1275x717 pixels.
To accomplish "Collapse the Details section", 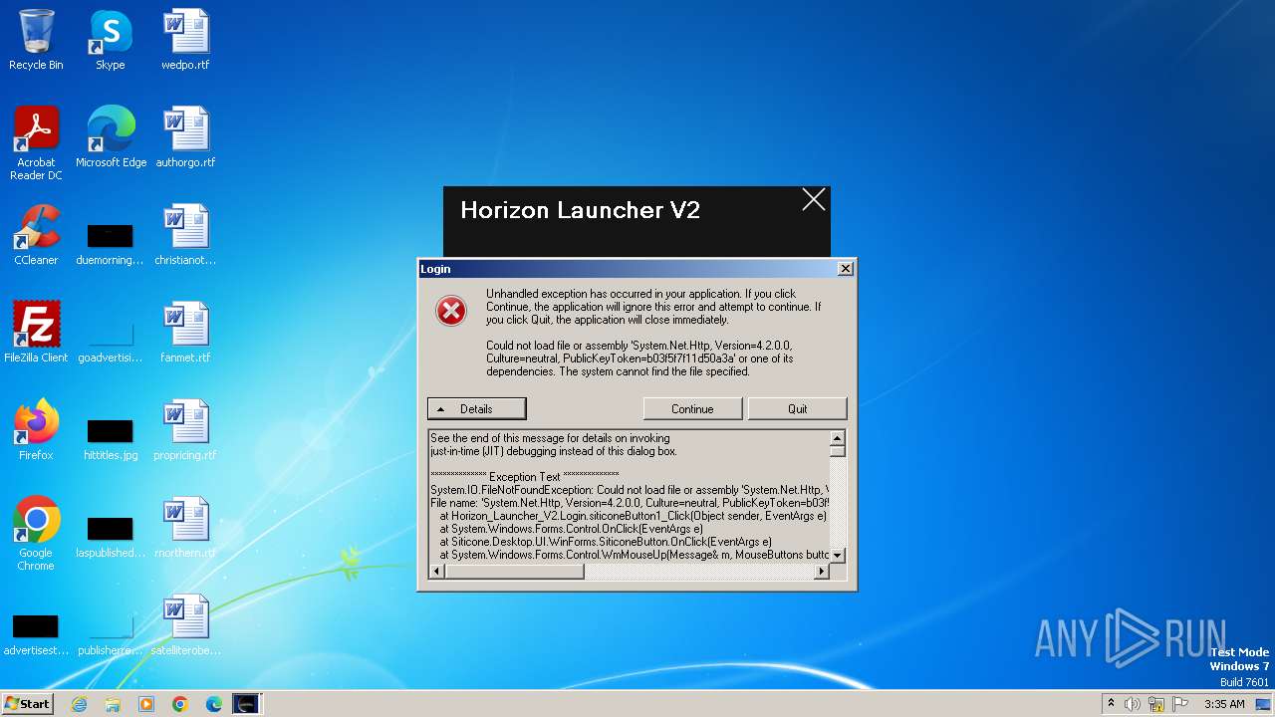I will tap(476, 409).
